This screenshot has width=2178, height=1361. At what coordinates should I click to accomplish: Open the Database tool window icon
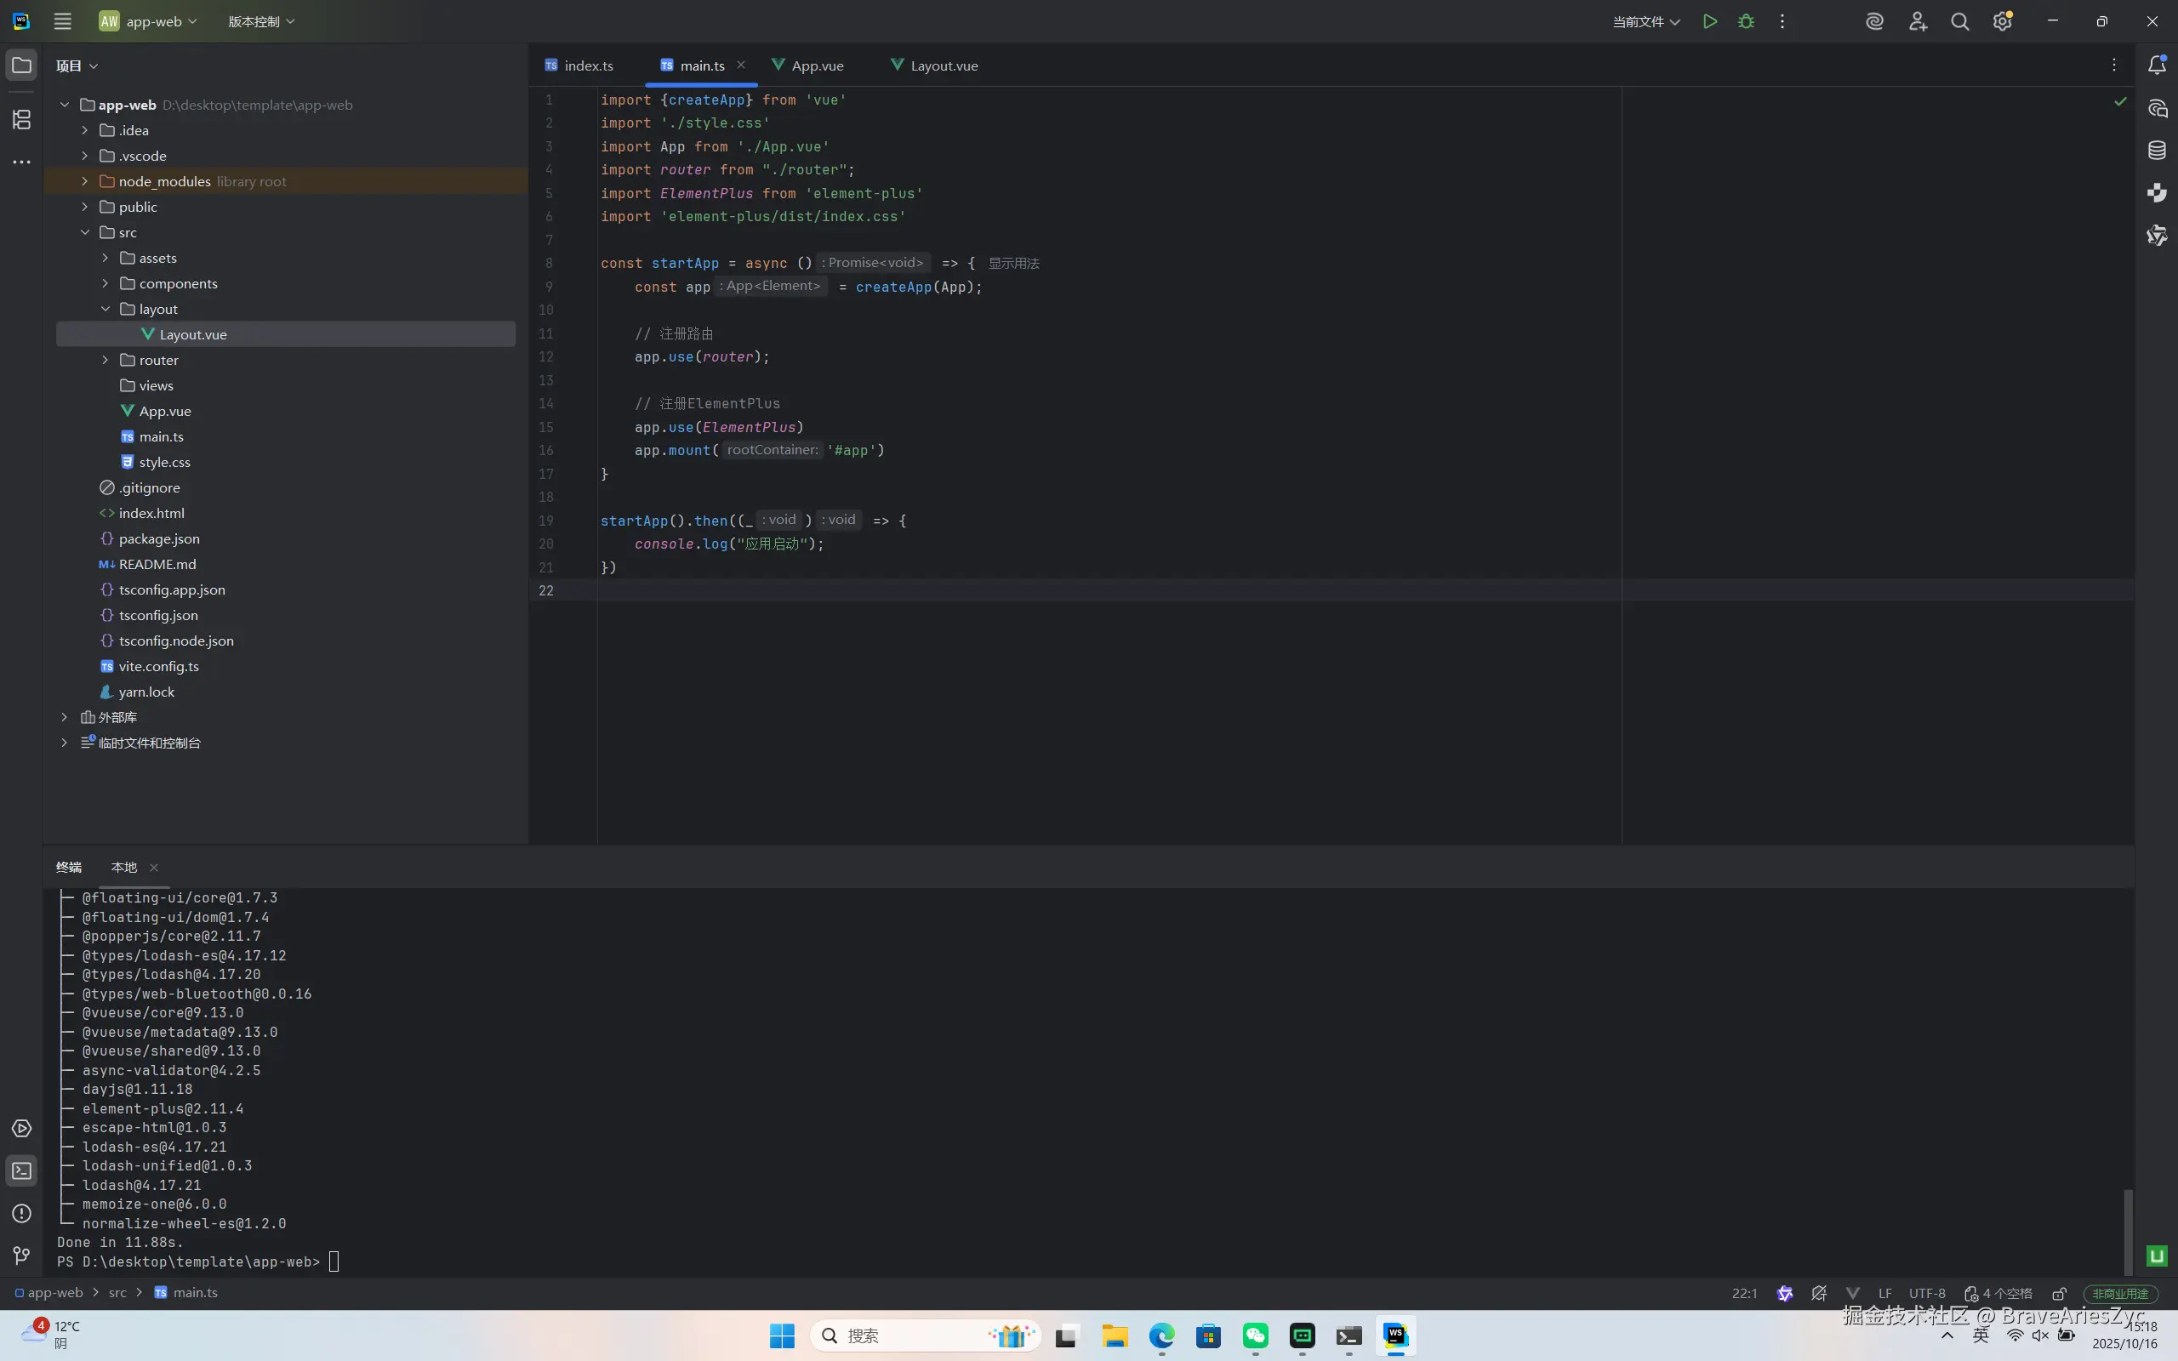pyautogui.click(x=2157, y=151)
